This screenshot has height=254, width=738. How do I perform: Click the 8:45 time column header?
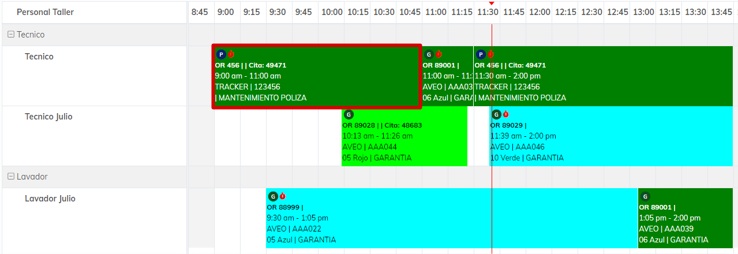click(x=201, y=12)
